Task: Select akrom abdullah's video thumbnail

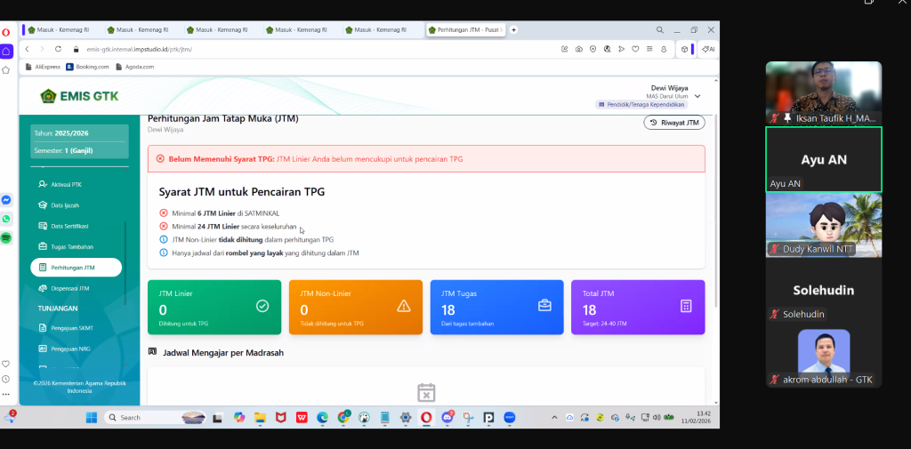Action: [823, 357]
